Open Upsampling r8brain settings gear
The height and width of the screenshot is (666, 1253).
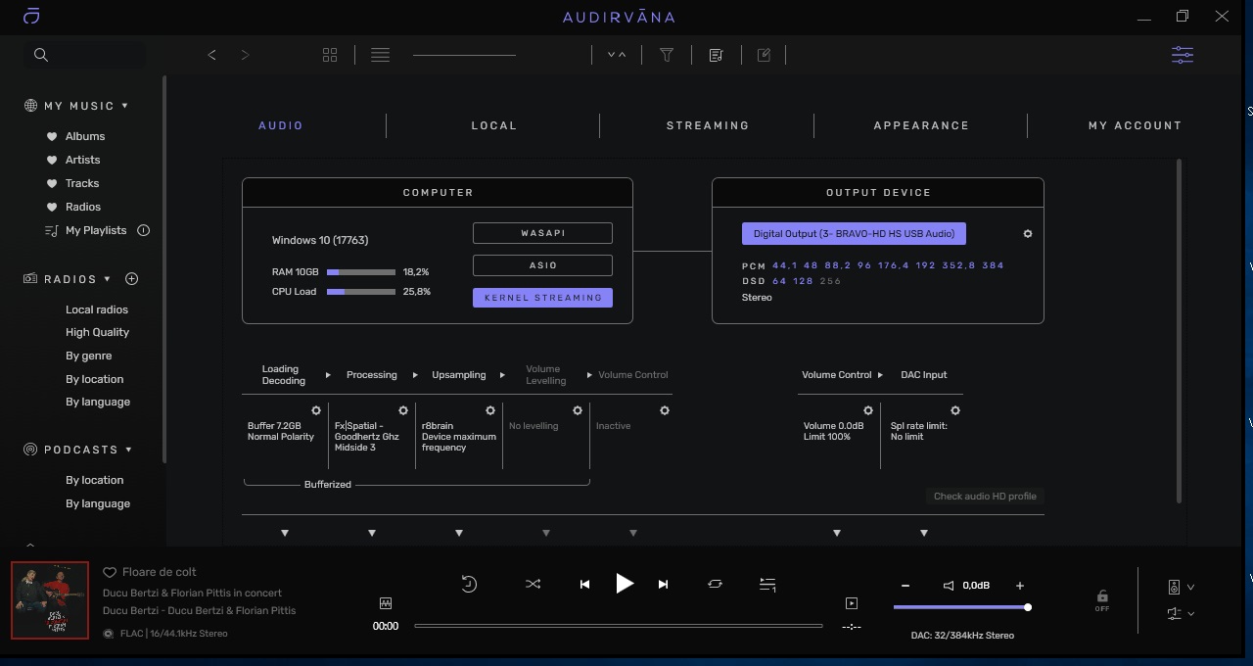pyautogui.click(x=490, y=410)
